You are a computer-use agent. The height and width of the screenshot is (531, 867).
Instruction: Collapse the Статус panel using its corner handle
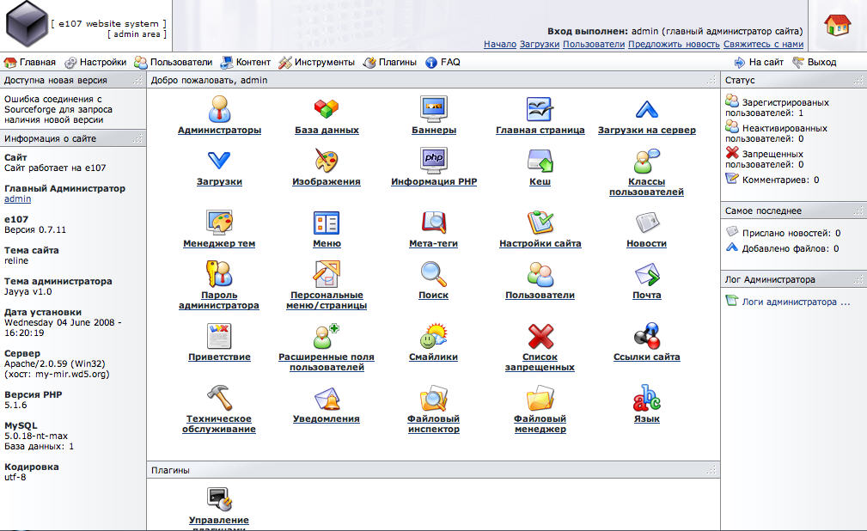pos(858,80)
